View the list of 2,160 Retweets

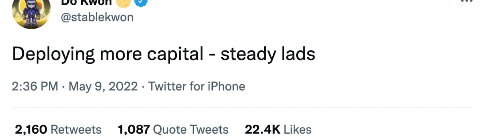tap(58, 130)
